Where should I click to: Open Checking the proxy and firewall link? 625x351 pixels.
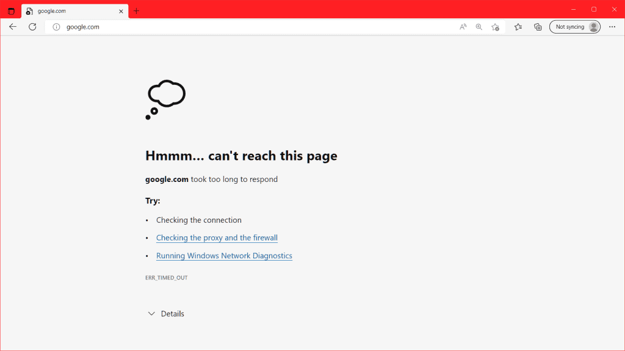click(x=217, y=238)
